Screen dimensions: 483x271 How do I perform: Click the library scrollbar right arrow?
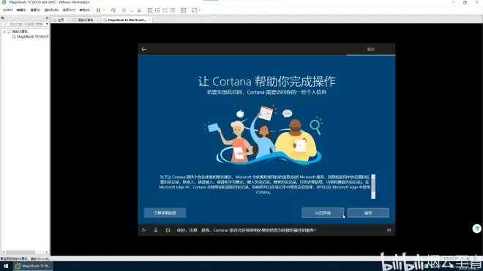pos(47,252)
